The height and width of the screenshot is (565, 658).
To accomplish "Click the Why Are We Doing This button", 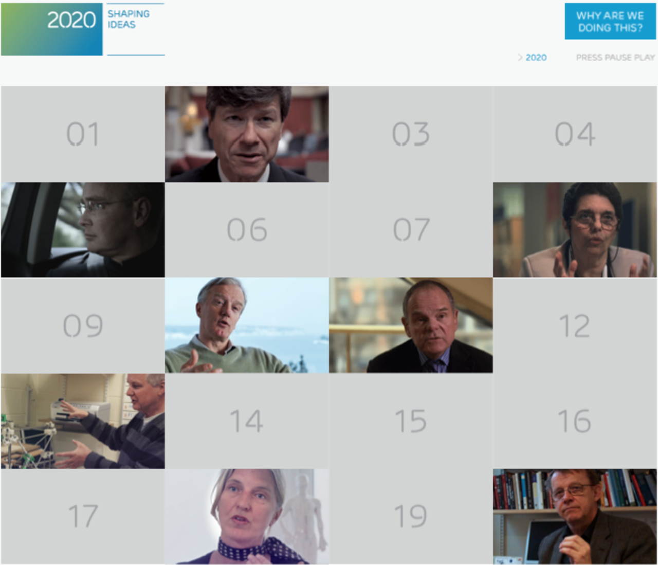I will coord(610,22).
